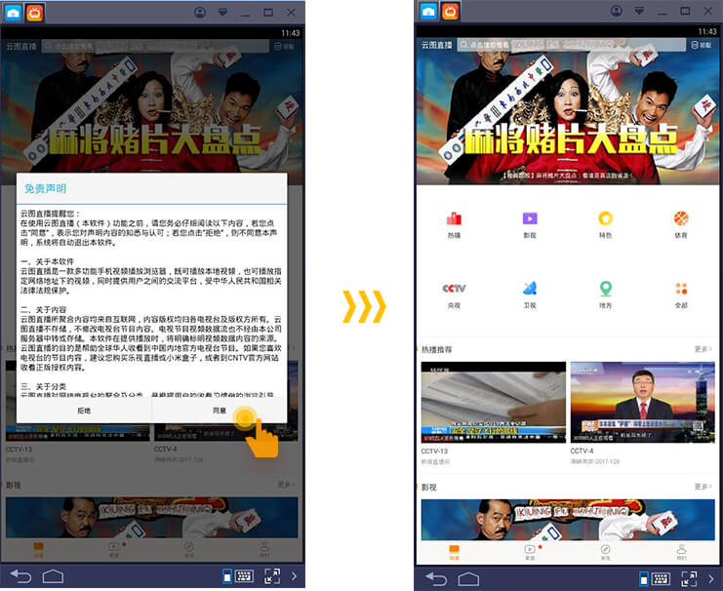Open the Kung Fu Mahjong banner under 影视 in the right window
723x591 pixels.
click(568, 520)
